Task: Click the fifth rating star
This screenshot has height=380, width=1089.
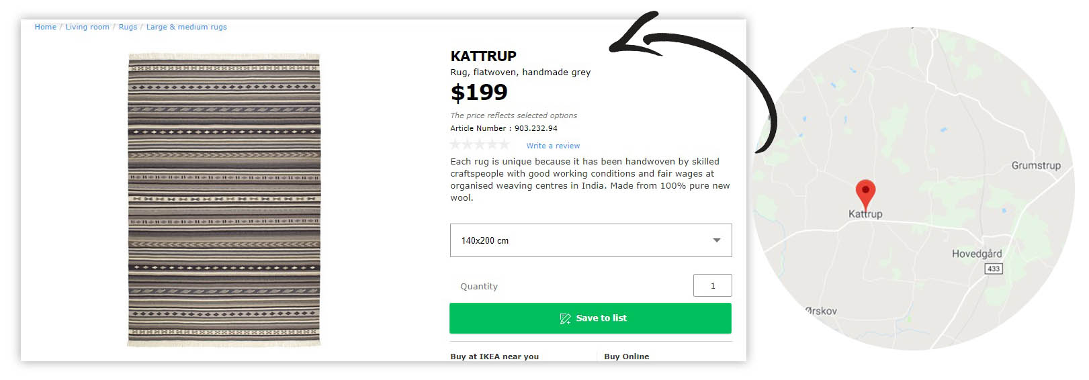Action: (503, 144)
